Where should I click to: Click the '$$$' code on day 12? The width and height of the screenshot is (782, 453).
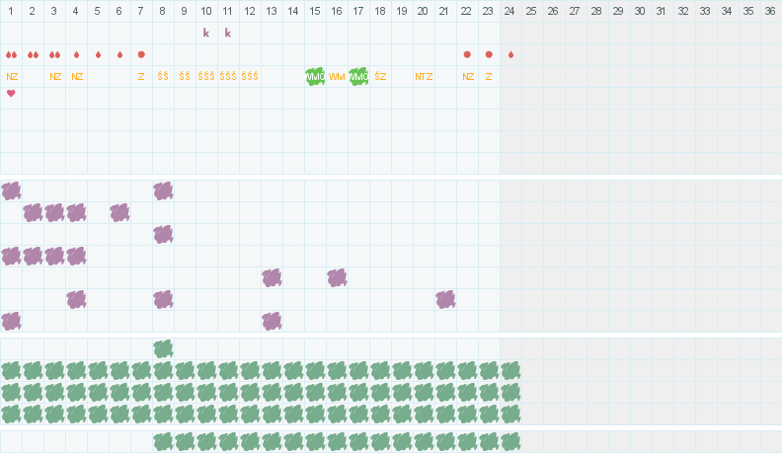tap(250, 76)
